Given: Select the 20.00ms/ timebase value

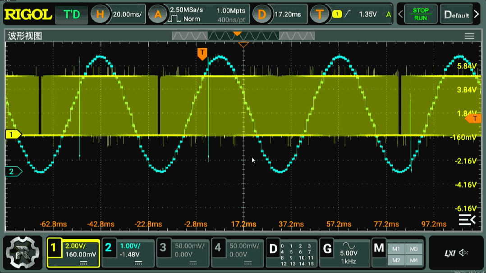Looking at the screenshot, I should (x=127, y=14).
